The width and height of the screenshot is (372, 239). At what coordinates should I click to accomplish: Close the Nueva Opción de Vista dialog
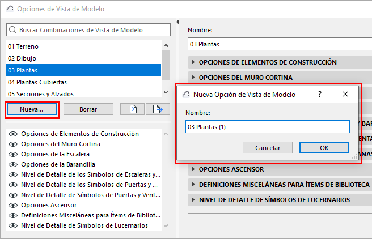345,95
